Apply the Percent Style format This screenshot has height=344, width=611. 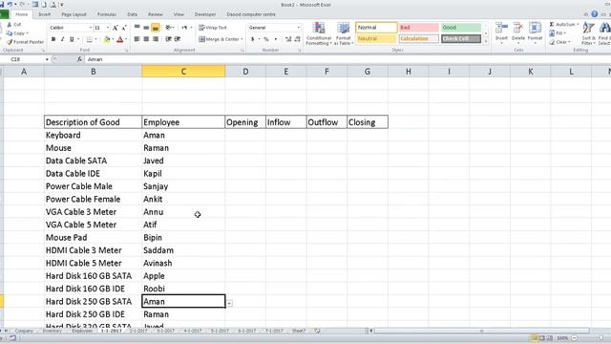coord(266,39)
